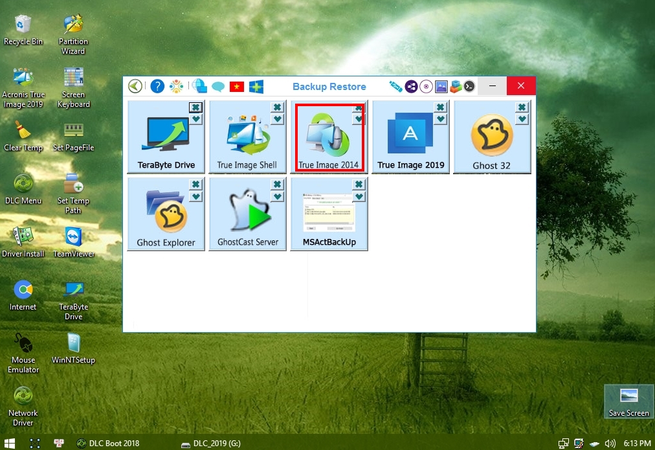Click the Save Screen button on desktop
The width and height of the screenshot is (655, 450).
point(628,401)
